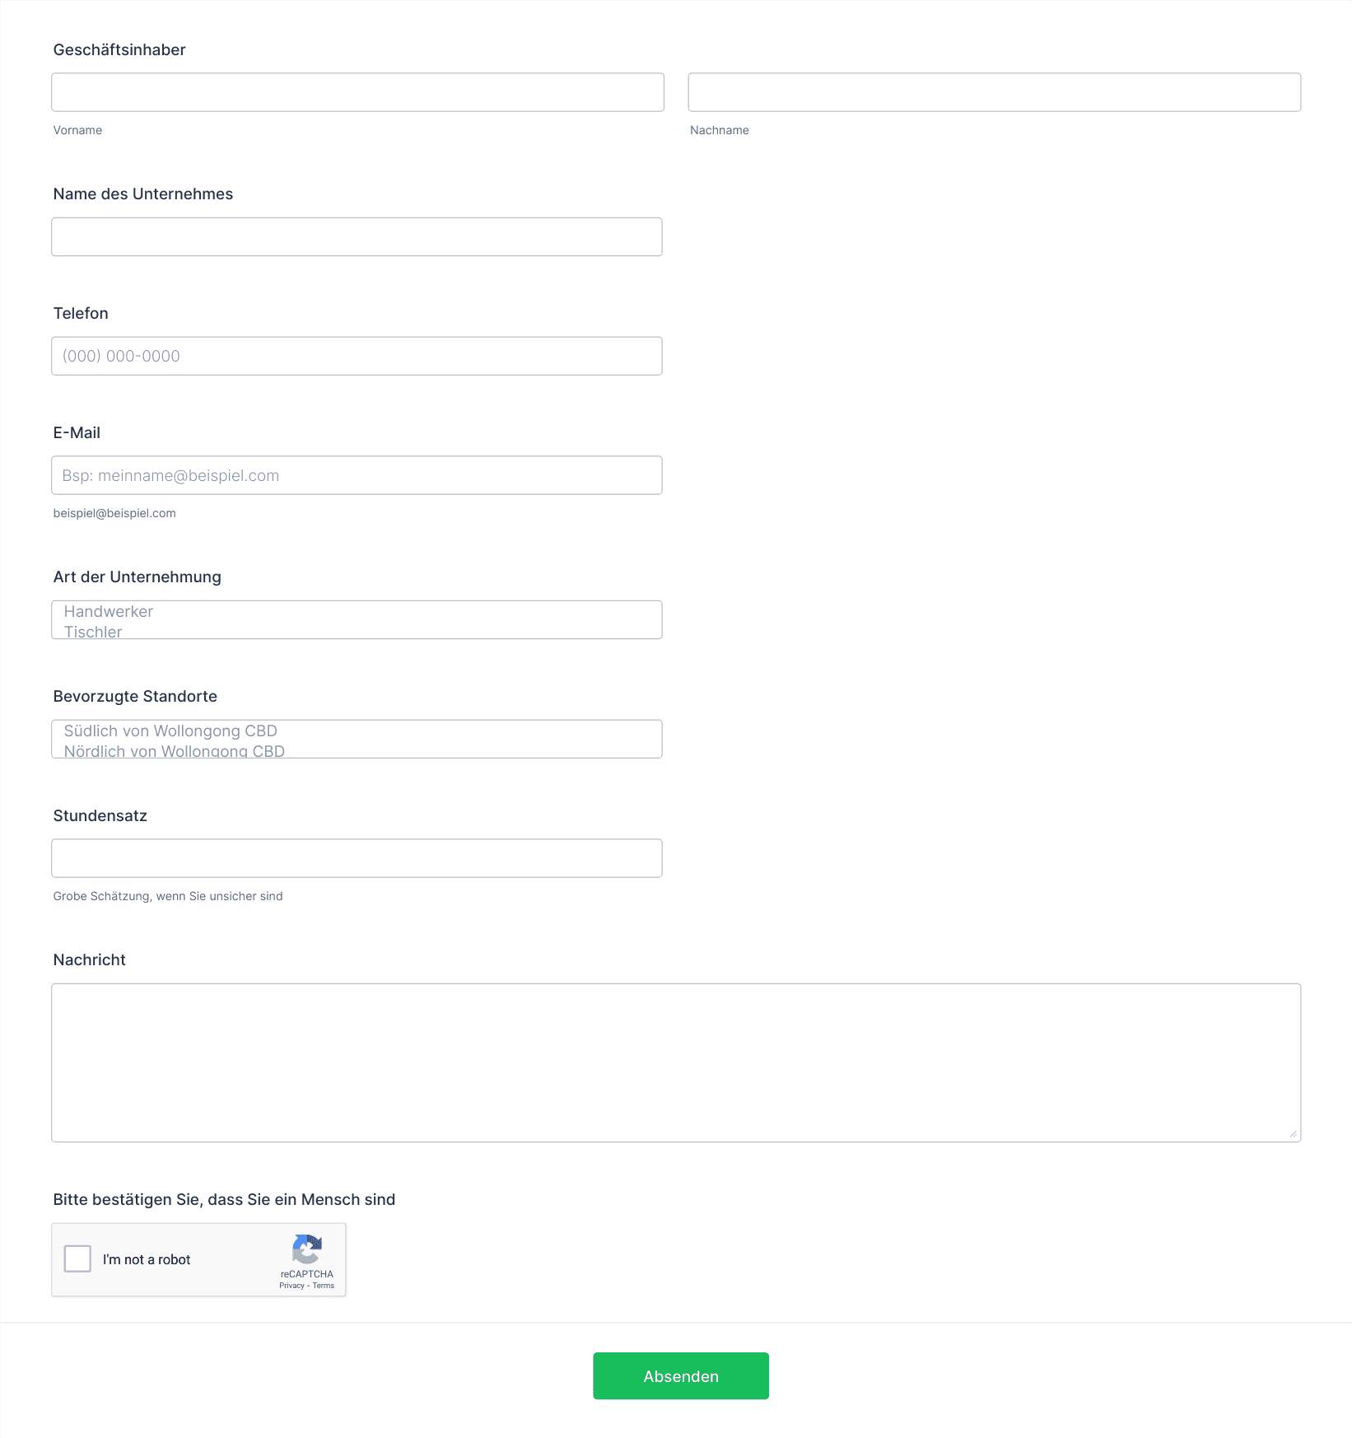This screenshot has width=1352, height=1438.
Task: Select Südlich von Wollongong CBD option
Action: click(x=170, y=731)
